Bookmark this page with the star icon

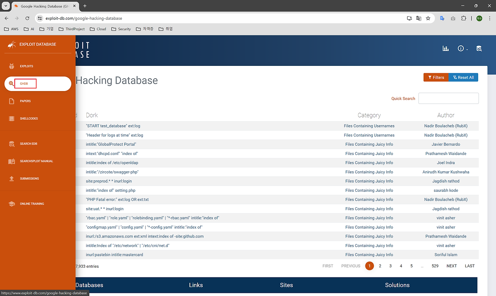428,18
